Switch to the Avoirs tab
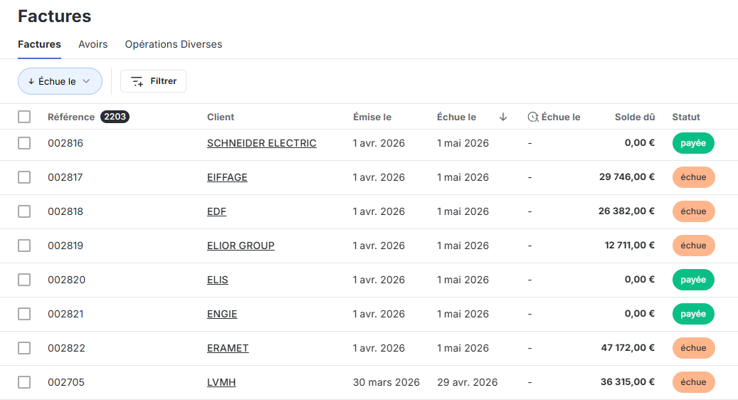 (x=93, y=44)
